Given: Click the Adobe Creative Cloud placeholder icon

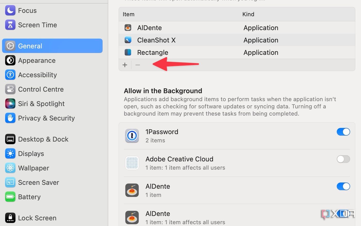Looking at the screenshot, I should coord(132,163).
